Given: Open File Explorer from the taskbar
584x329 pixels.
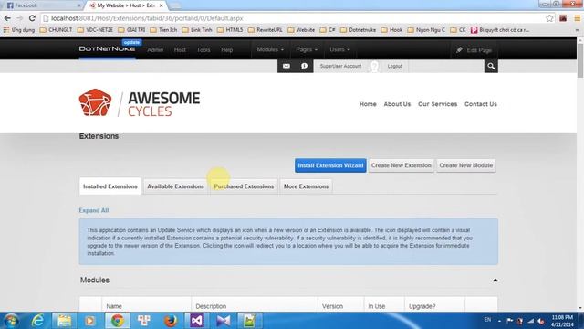Looking at the screenshot, I should [64, 321].
